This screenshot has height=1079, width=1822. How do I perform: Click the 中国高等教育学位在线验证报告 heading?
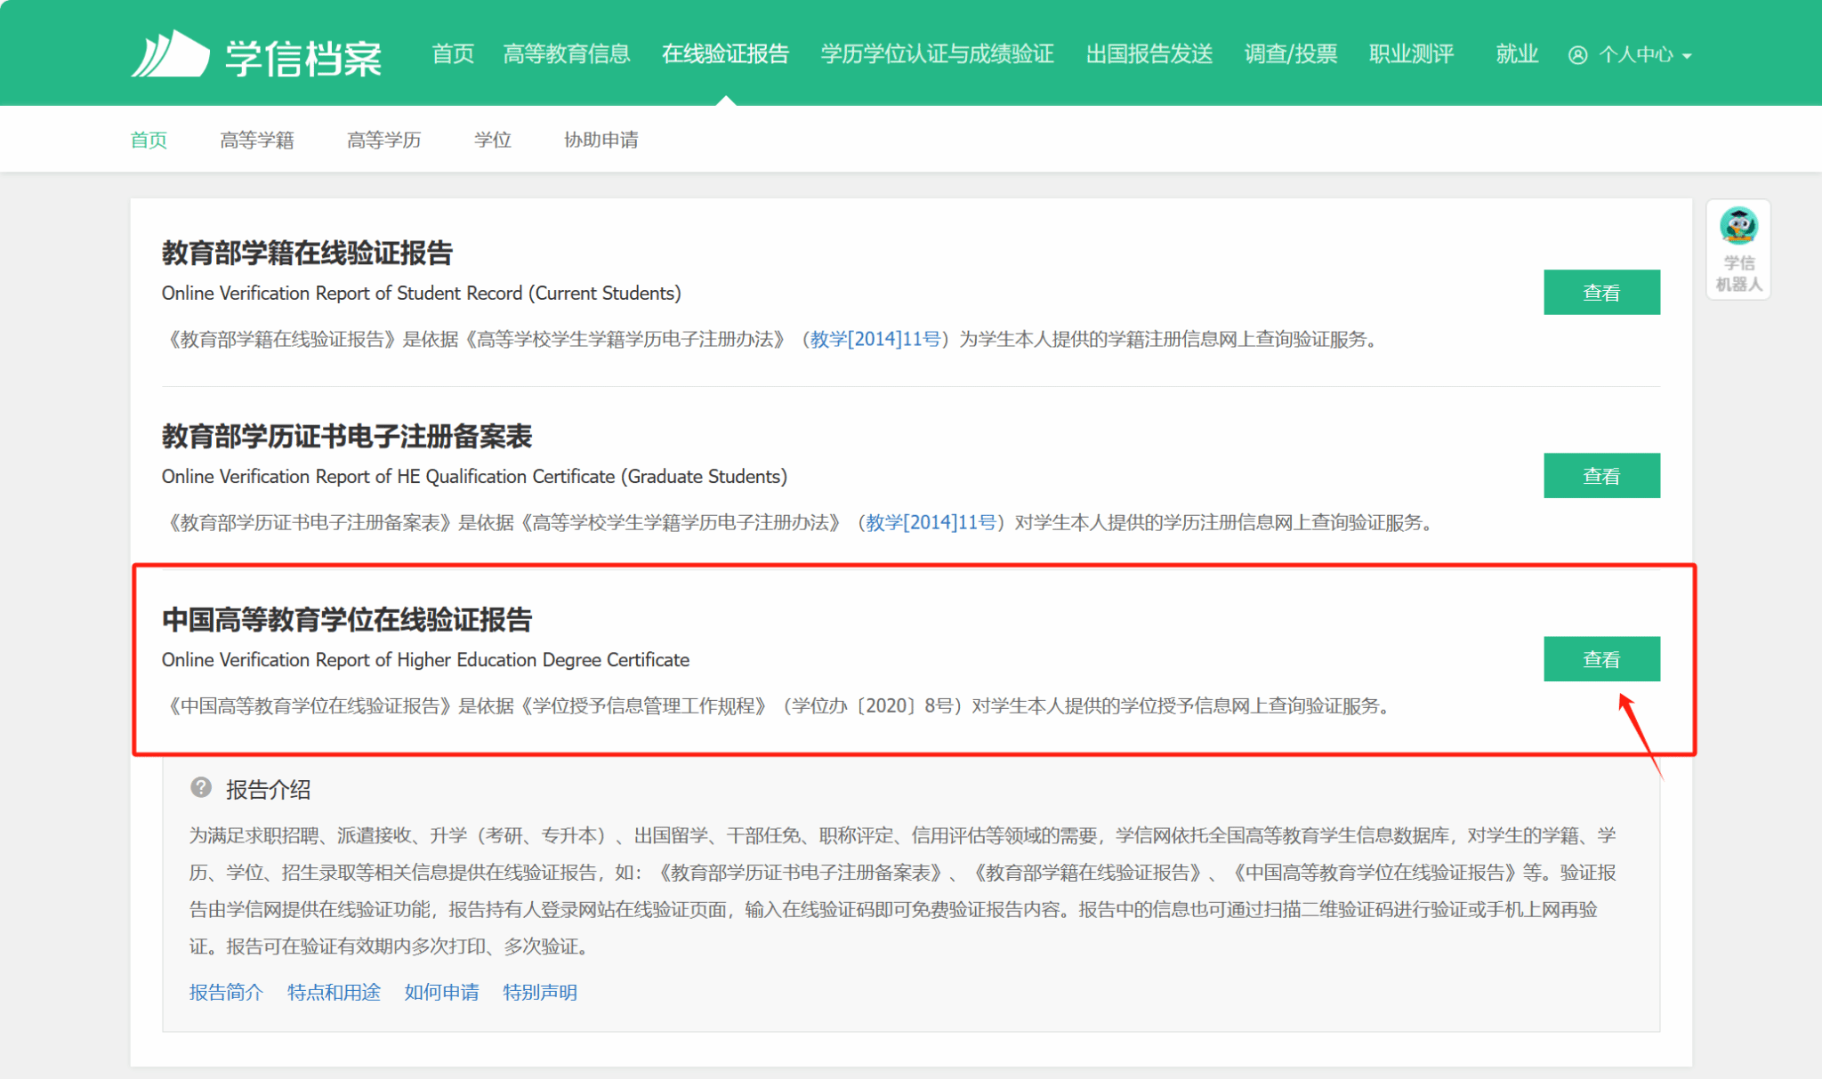[x=347, y=619]
